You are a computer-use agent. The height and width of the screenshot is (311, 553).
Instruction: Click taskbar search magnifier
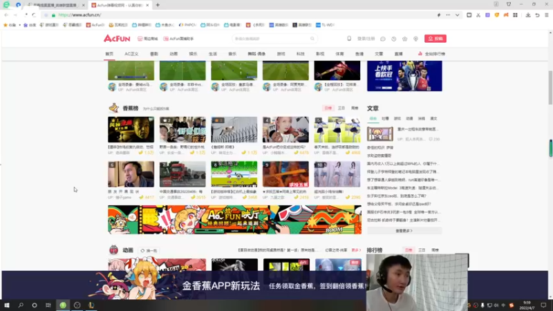21,305
